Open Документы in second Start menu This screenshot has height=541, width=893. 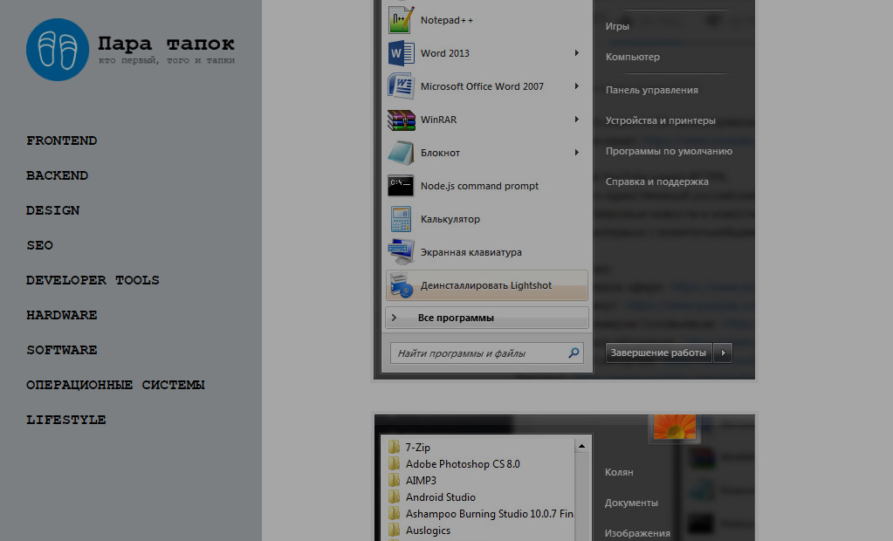click(631, 503)
